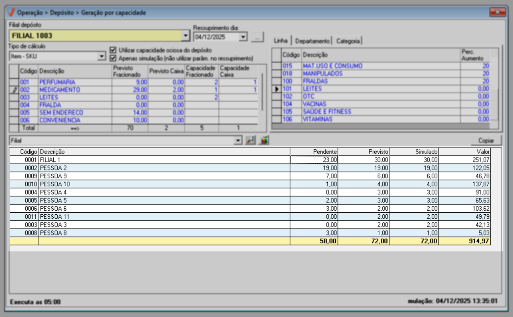513x317 pixels.
Task: Open the Filial grouping dropdown above results grid
Action: [x=238, y=140]
